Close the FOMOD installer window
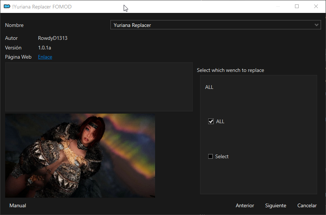The height and width of the screenshot is (215, 326). pyautogui.click(x=316, y=6)
